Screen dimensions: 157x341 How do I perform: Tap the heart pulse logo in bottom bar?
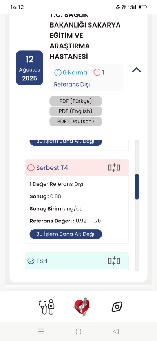point(82,307)
